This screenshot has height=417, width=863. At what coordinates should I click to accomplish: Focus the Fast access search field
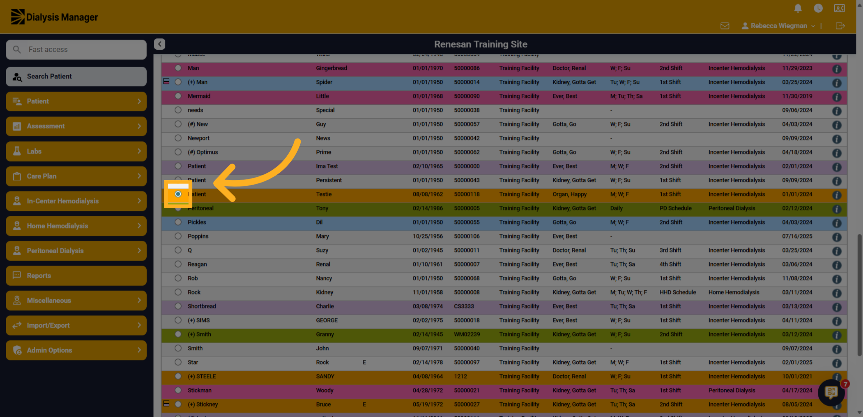76,50
